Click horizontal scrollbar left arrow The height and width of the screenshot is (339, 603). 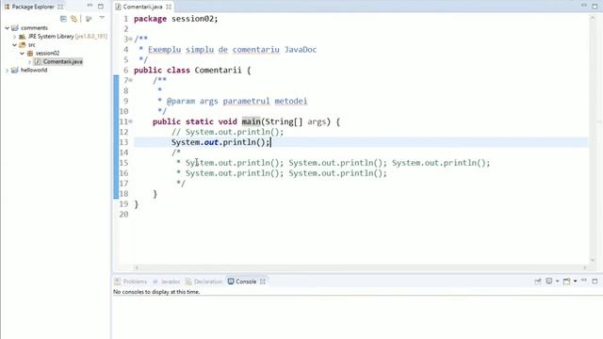point(137,267)
